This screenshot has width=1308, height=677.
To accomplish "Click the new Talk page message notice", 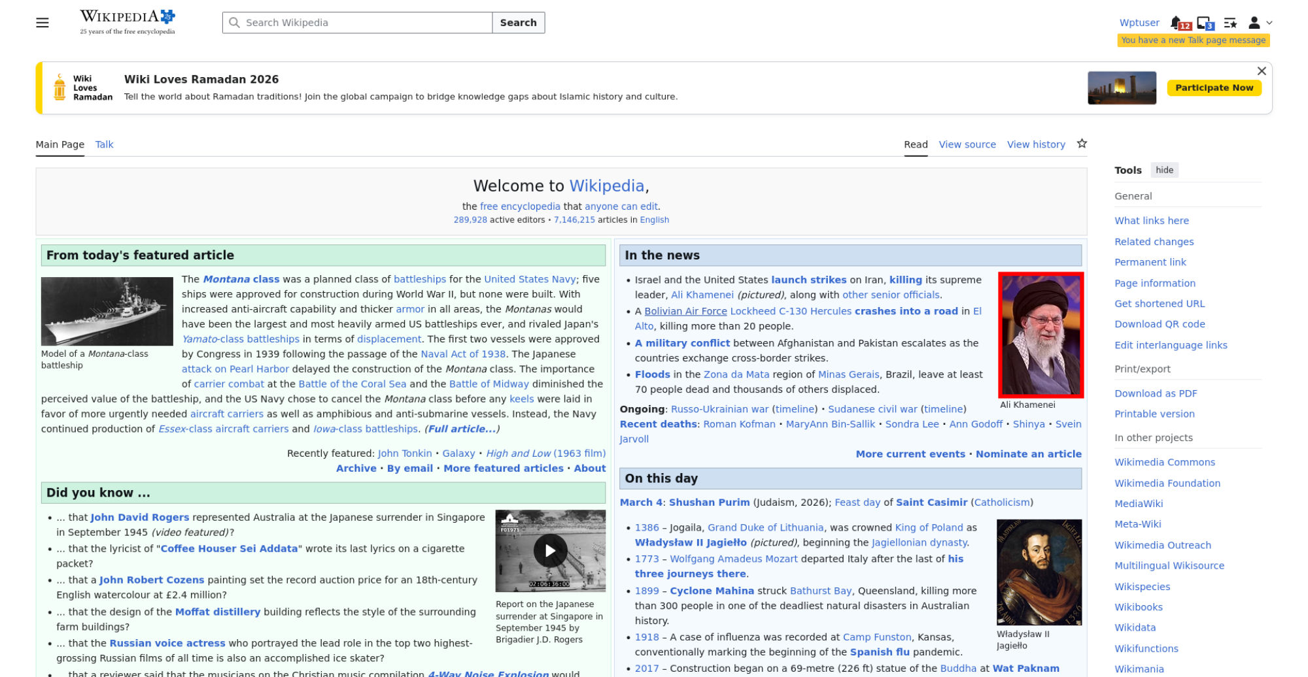I will 1193,41.
